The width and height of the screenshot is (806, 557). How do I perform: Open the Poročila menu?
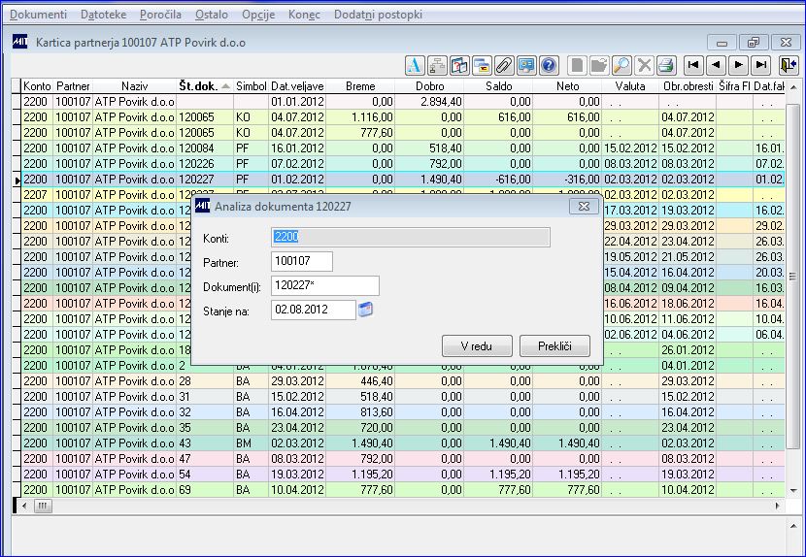pos(160,15)
